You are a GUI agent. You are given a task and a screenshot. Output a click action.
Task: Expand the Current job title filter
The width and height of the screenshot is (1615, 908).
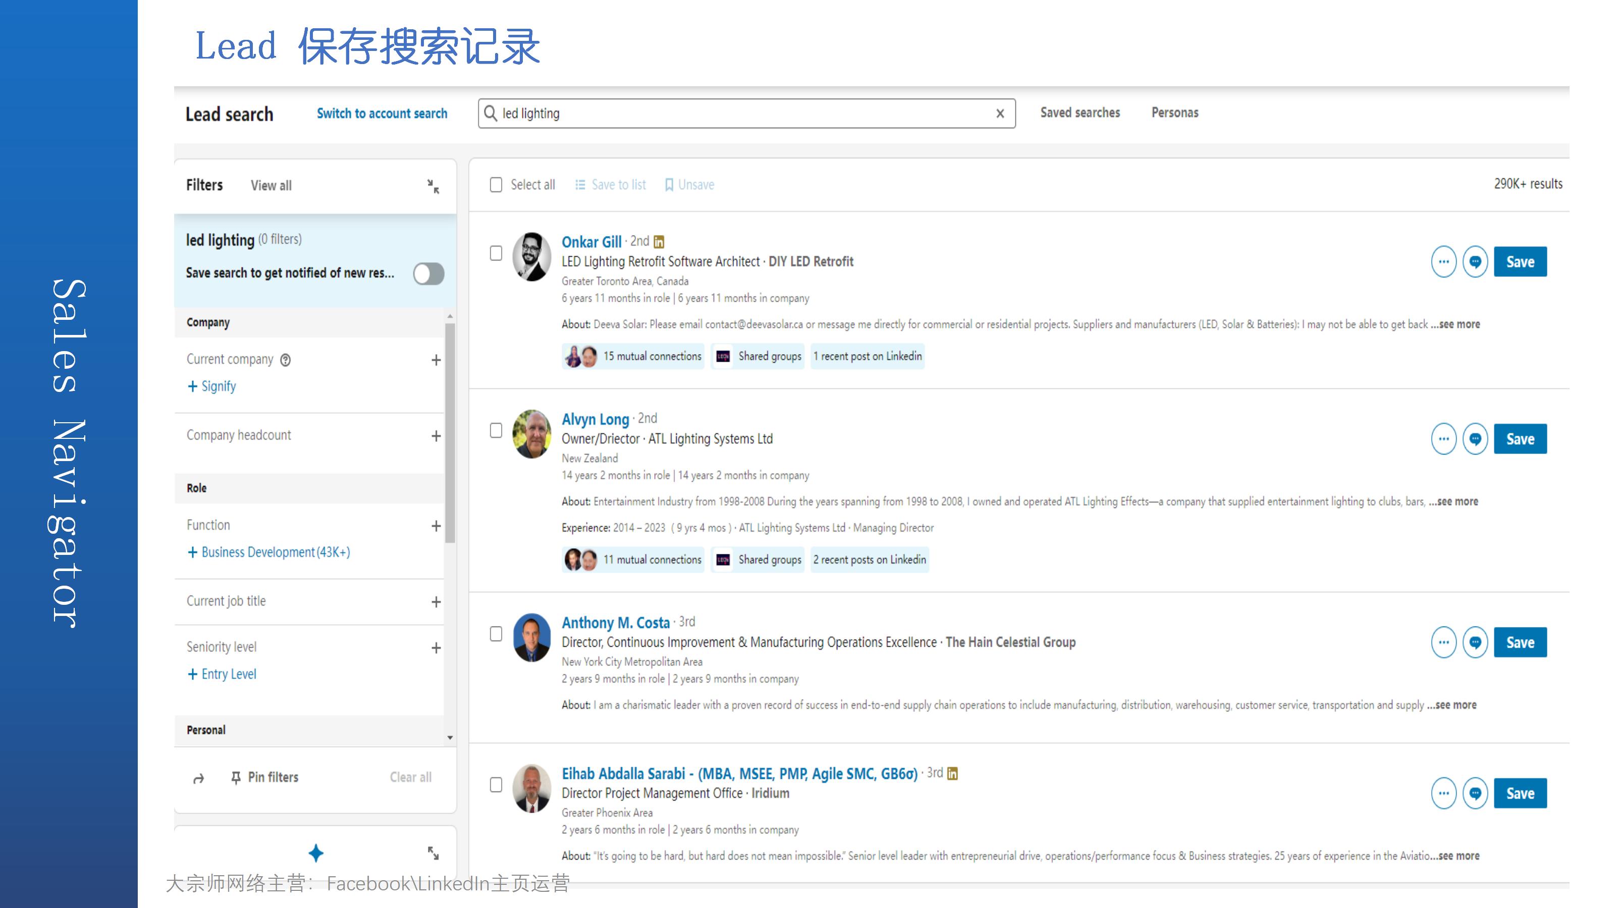(x=436, y=602)
